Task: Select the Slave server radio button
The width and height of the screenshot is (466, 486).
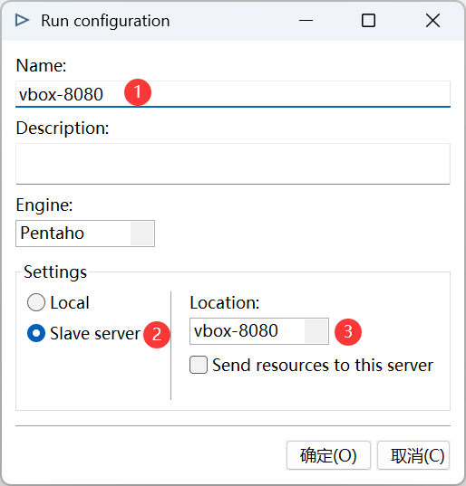Action: click(x=36, y=333)
